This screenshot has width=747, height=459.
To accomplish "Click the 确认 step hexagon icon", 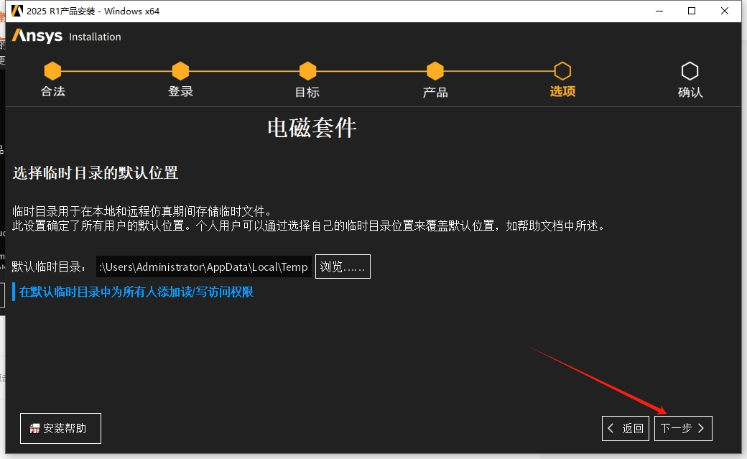I will (x=690, y=71).
